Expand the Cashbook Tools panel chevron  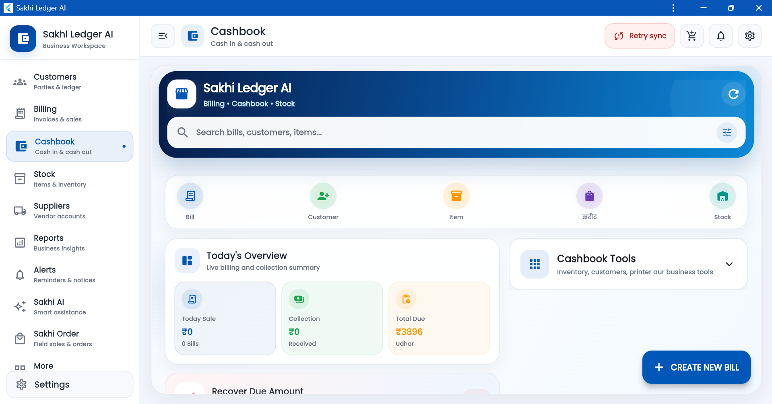729,264
